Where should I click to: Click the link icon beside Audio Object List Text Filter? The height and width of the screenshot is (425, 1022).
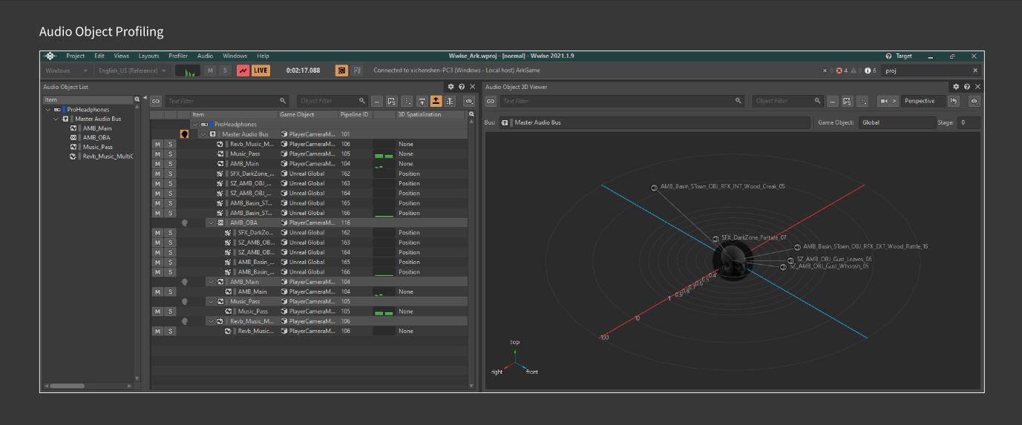tap(156, 101)
